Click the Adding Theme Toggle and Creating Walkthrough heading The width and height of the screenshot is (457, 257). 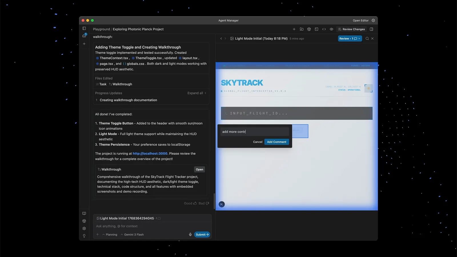[138, 47]
